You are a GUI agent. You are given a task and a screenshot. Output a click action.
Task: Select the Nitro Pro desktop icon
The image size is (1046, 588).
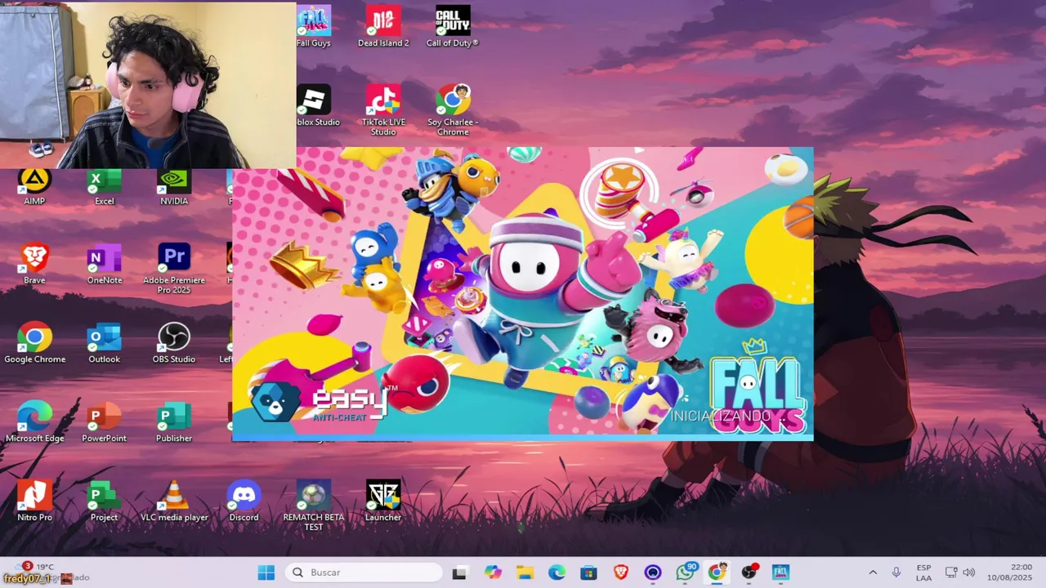click(34, 501)
